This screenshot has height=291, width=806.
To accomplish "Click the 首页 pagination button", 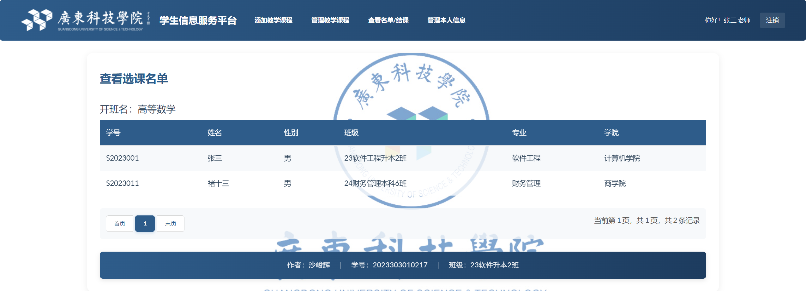I will tap(119, 224).
